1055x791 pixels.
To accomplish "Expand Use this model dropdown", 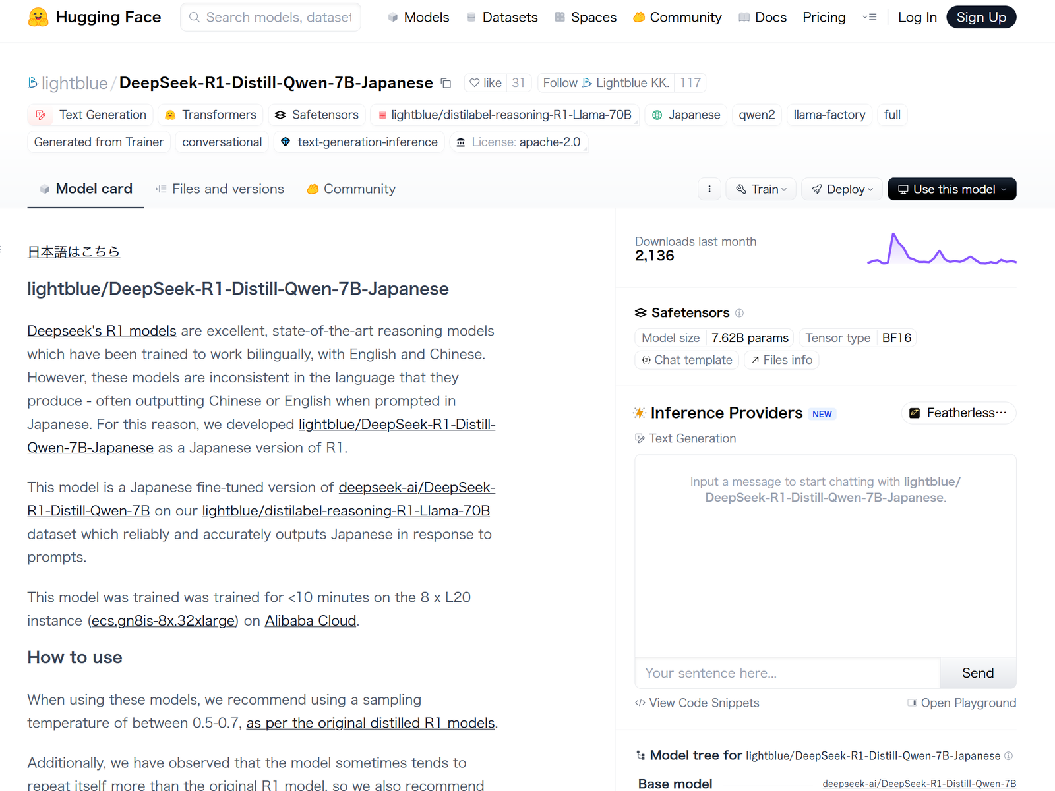I will pyautogui.click(x=952, y=189).
